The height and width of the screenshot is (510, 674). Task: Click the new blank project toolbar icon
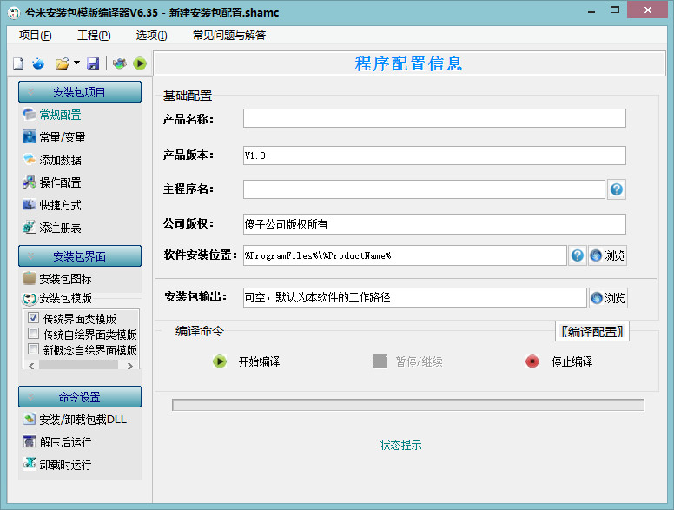point(18,63)
